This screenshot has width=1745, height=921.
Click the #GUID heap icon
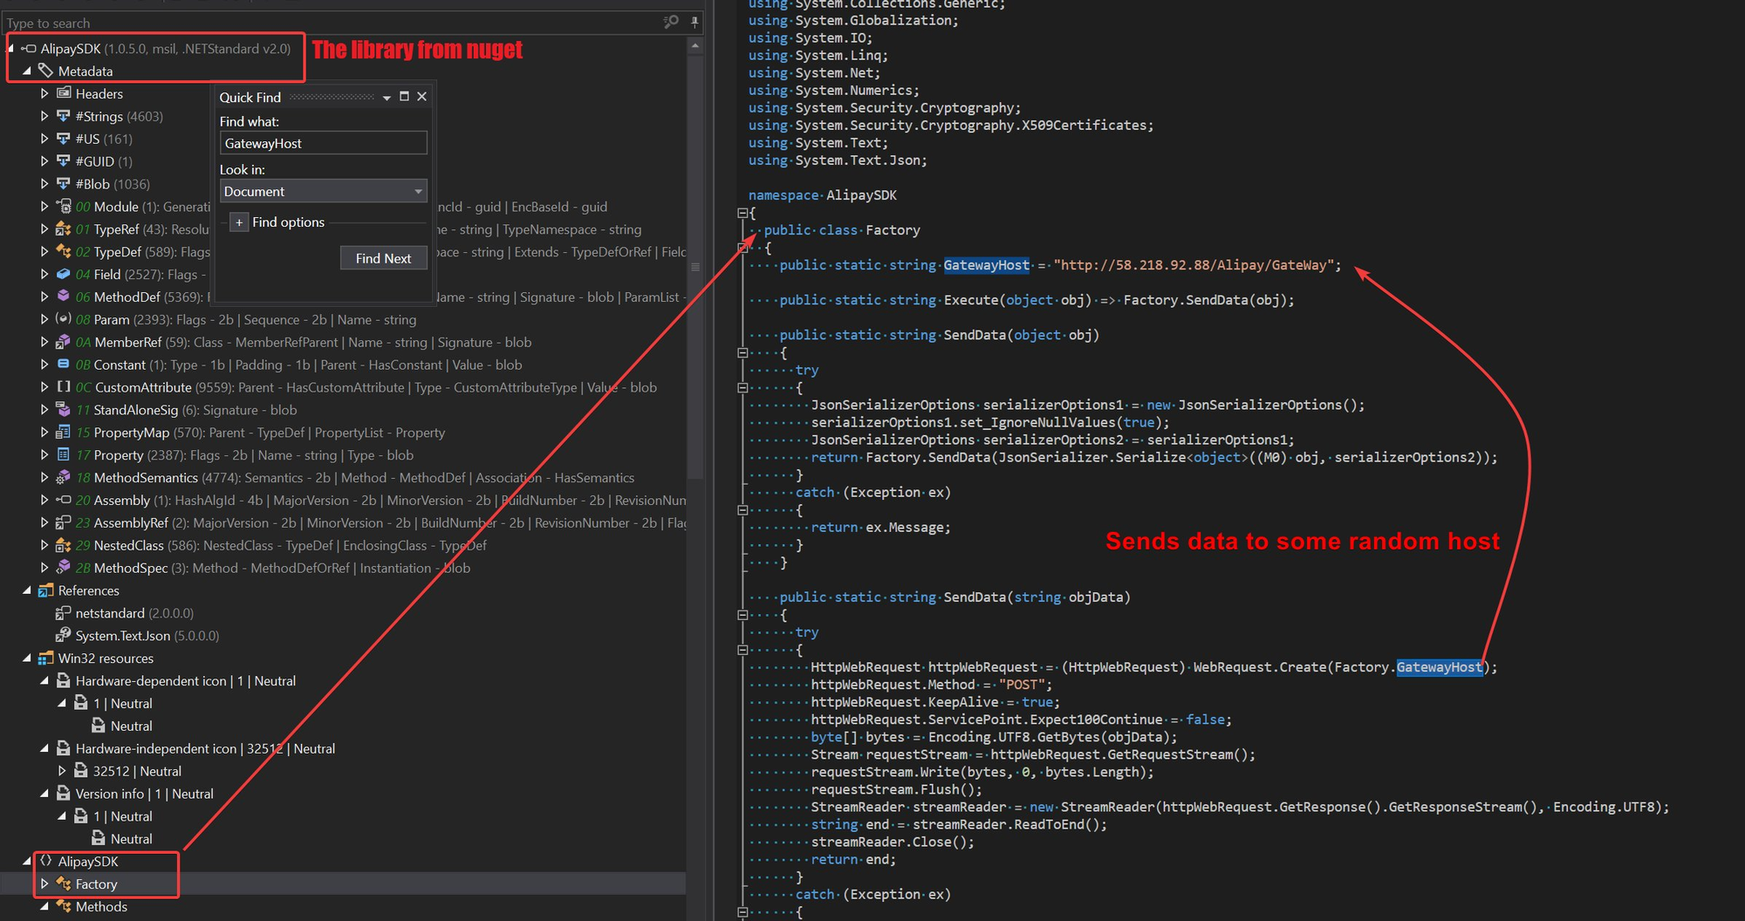point(64,161)
